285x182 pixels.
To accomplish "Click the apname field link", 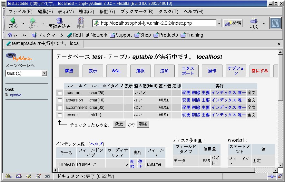I will click(73, 93).
